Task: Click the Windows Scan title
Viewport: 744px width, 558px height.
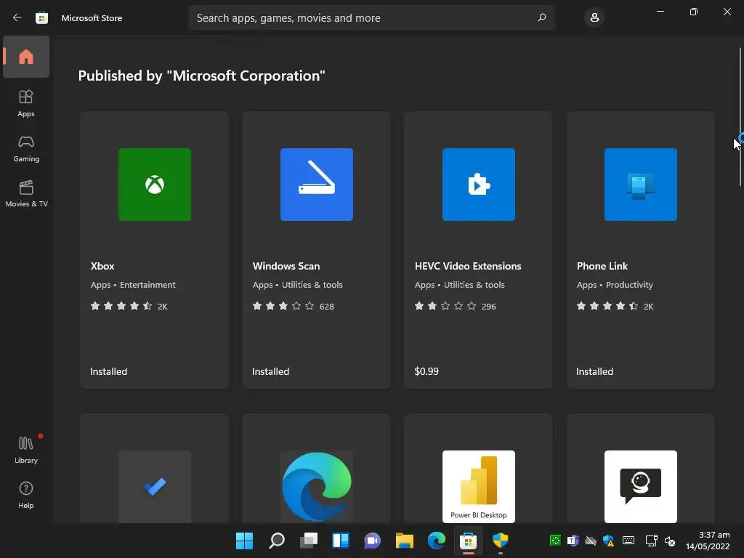Action: point(286,266)
